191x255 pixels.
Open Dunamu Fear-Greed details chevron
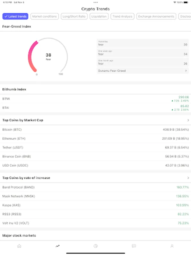[186, 71]
